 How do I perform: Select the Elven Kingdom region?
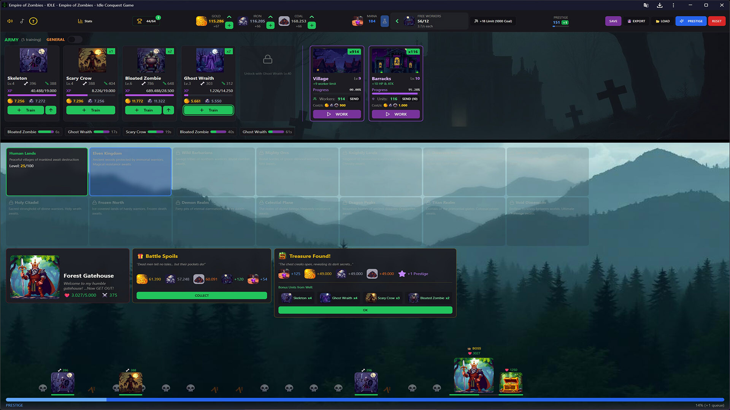tap(130, 172)
